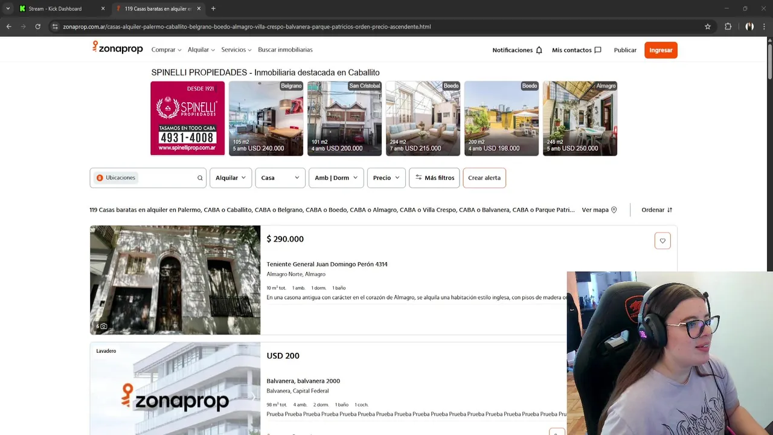Close the Stream - Kick Dashboard tab

point(103,8)
